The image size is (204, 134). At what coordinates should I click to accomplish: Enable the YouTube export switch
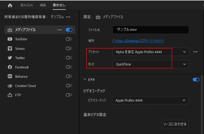click(69, 39)
